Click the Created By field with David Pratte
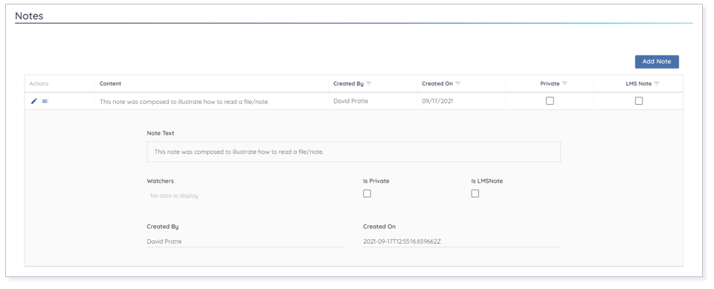 point(245,241)
